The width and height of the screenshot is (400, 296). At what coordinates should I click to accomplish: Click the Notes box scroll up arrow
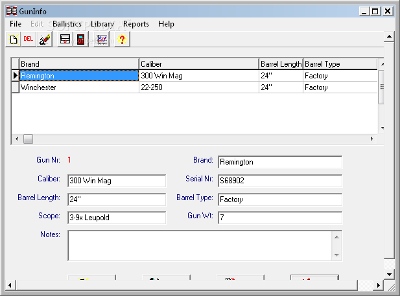pos(336,237)
